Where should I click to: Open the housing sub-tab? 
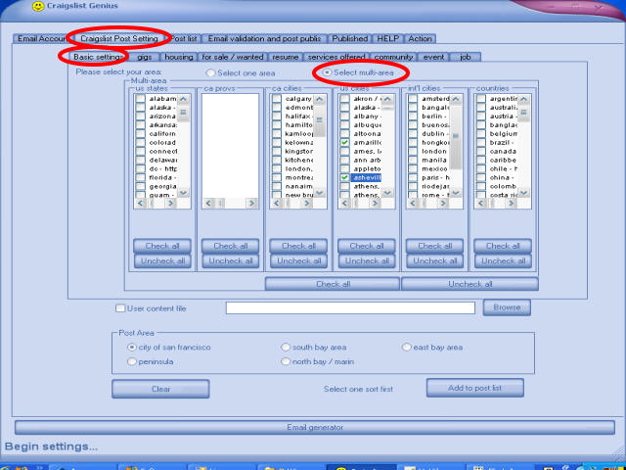pos(178,57)
